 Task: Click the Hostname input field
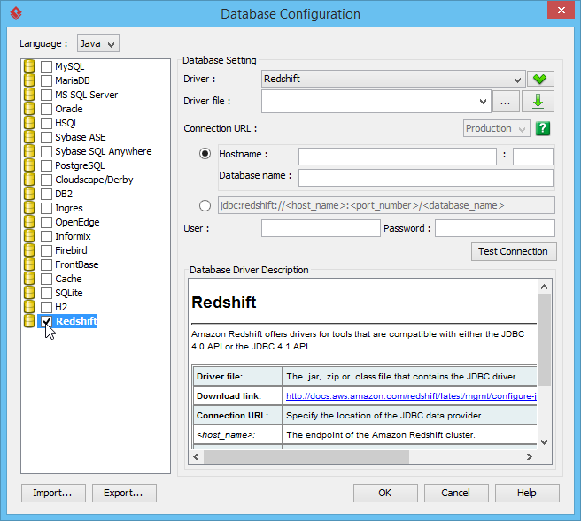397,157
